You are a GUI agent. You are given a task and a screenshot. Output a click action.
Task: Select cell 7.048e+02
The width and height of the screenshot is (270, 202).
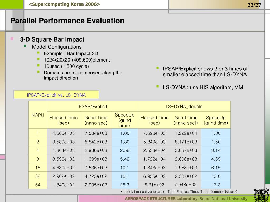(186, 185)
